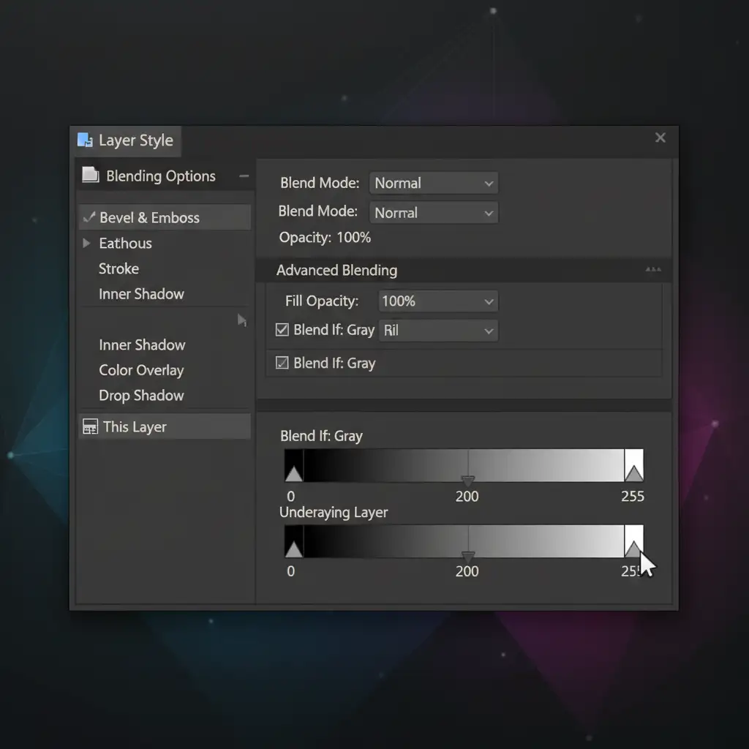Click the Advanced Blending section header
The height and width of the screenshot is (749, 749).
(336, 270)
